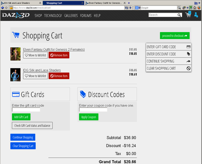Screen dimensions: 202x164
Task: Click the DAZ 3D logo
Action: [x=16, y=15]
